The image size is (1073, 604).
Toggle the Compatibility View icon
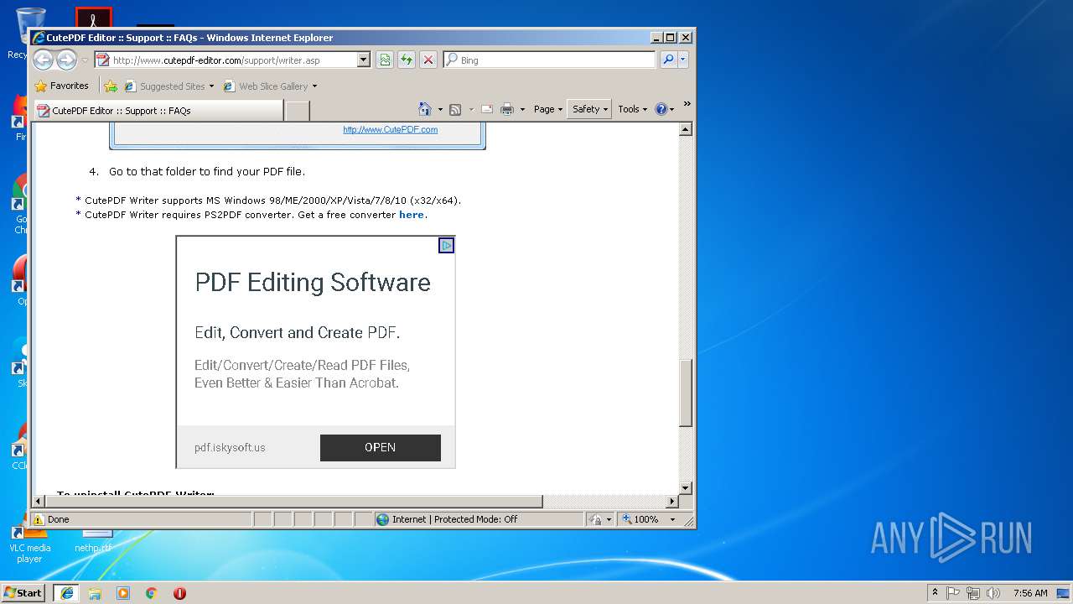385,60
